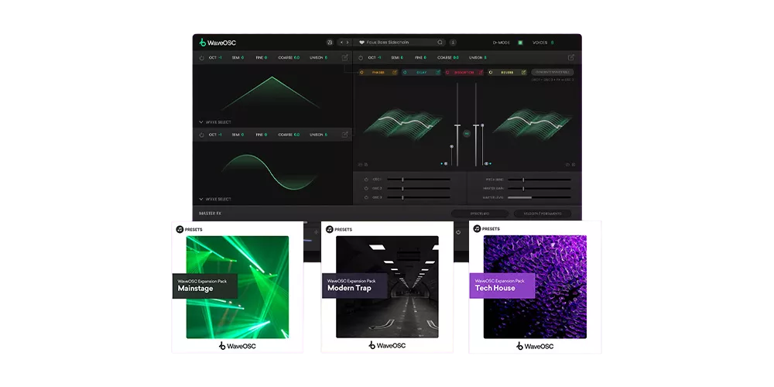Toggle power of the triangle wave oscillator

coord(201,58)
